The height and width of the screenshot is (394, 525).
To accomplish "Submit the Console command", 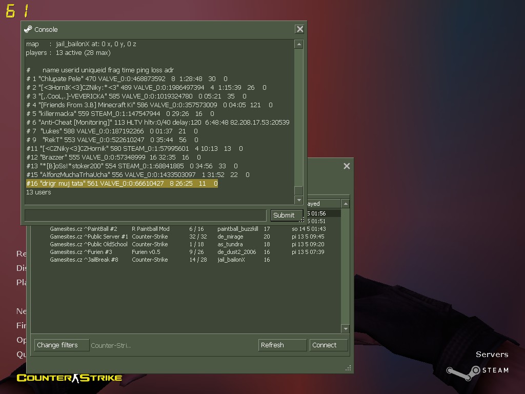I will [x=287, y=215].
